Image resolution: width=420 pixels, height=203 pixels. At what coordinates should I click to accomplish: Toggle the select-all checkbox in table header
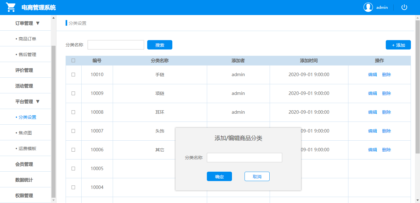click(x=73, y=60)
